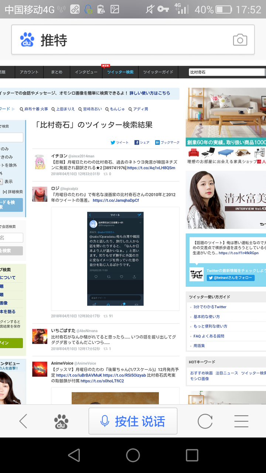
Task: Open link t.co/f1r4fkRGpn
Action: tap(239, 253)
